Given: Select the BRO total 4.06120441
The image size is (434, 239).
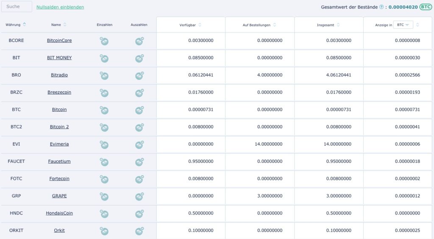Looking at the screenshot, I should (x=339, y=75).
